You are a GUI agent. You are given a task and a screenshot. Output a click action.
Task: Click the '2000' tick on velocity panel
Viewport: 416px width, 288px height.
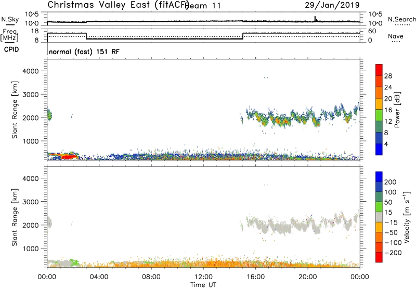[30, 225]
